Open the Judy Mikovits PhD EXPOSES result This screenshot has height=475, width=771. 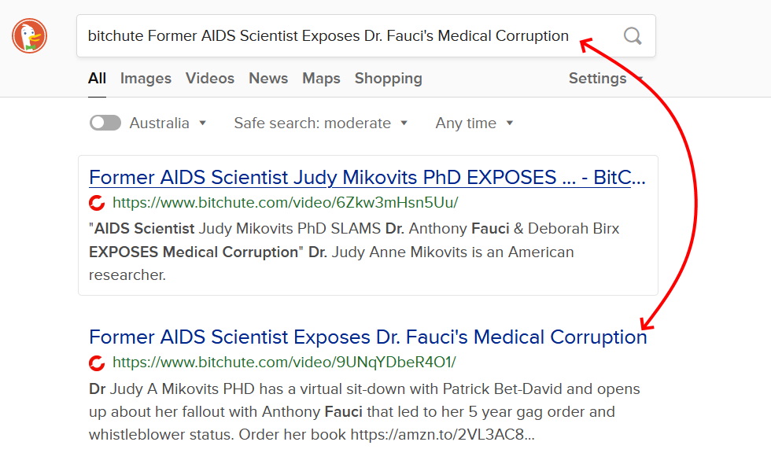(367, 178)
